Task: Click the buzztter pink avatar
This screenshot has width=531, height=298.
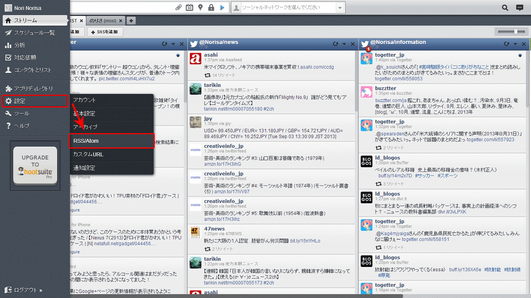Action: (x=366, y=92)
